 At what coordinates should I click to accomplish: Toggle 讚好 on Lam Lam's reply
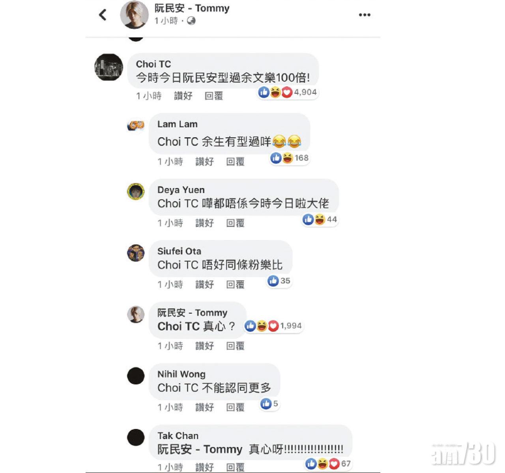click(x=204, y=162)
